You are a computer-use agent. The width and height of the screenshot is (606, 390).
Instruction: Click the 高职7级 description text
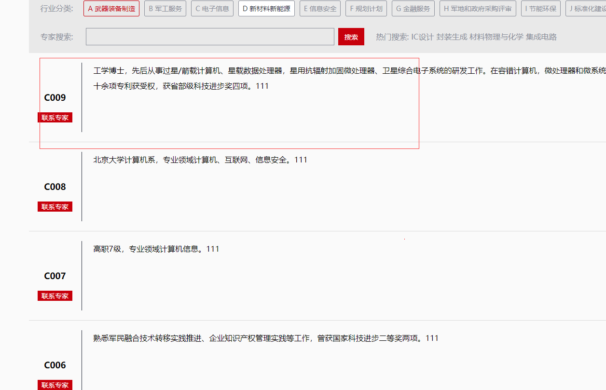click(156, 249)
